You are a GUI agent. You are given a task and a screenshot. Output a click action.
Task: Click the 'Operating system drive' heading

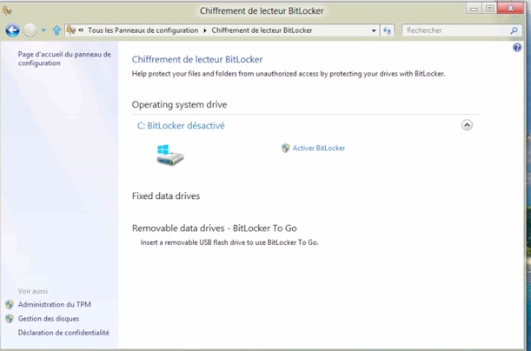pyautogui.click(x=180, y=104)
